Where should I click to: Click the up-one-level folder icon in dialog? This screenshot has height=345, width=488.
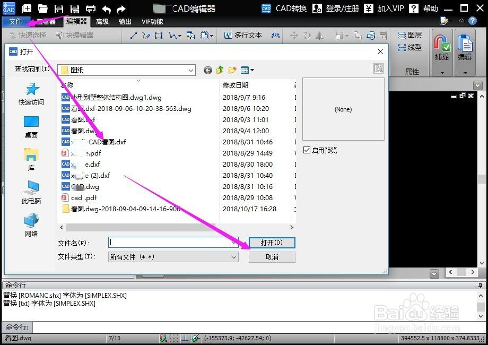(x=220, y=70)
